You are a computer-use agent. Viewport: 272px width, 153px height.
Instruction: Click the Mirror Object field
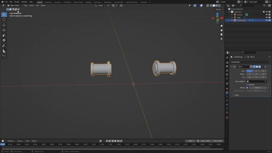[x=256, y=81]
